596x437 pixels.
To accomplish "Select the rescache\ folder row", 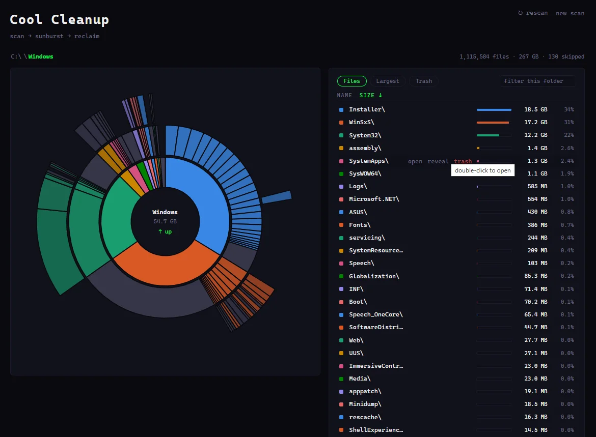I will click(x=456, y=417).
